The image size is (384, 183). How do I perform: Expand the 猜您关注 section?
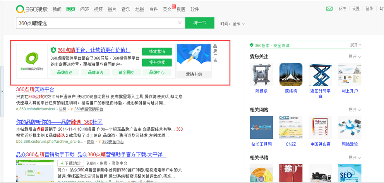(355, 56)
